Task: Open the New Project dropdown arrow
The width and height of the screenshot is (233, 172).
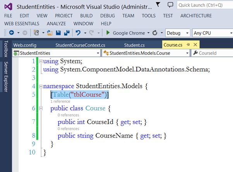Action: coord(43,33)
